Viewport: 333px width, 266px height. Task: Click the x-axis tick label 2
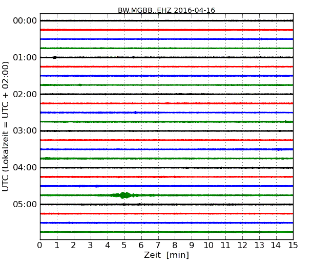[x=73, y=246]
